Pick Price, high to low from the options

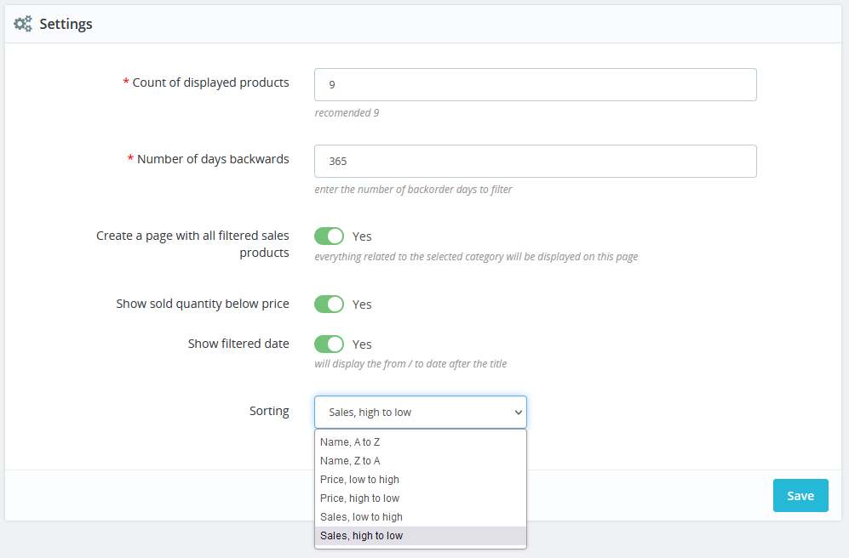point(359,498)
